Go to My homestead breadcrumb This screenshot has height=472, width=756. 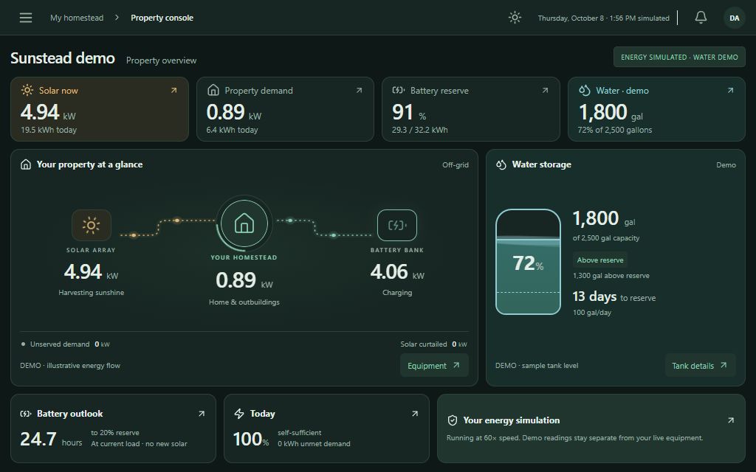(77, 18)
